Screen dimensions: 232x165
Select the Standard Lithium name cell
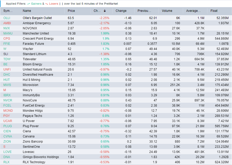(34, 54)
